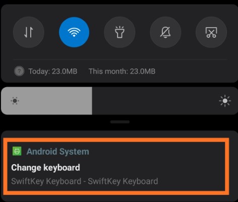Tap the low brightness sun icon
Image resolution: width=238 pixels, height=202 pixels.
[x=15, y=101]
